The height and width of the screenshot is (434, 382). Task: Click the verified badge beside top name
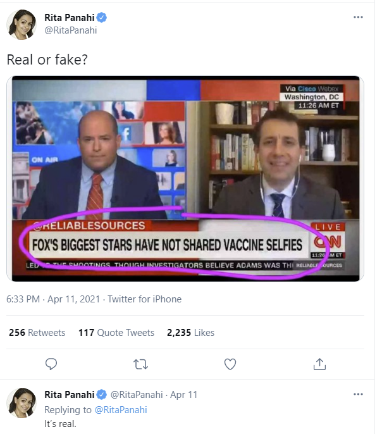(102, 18)
